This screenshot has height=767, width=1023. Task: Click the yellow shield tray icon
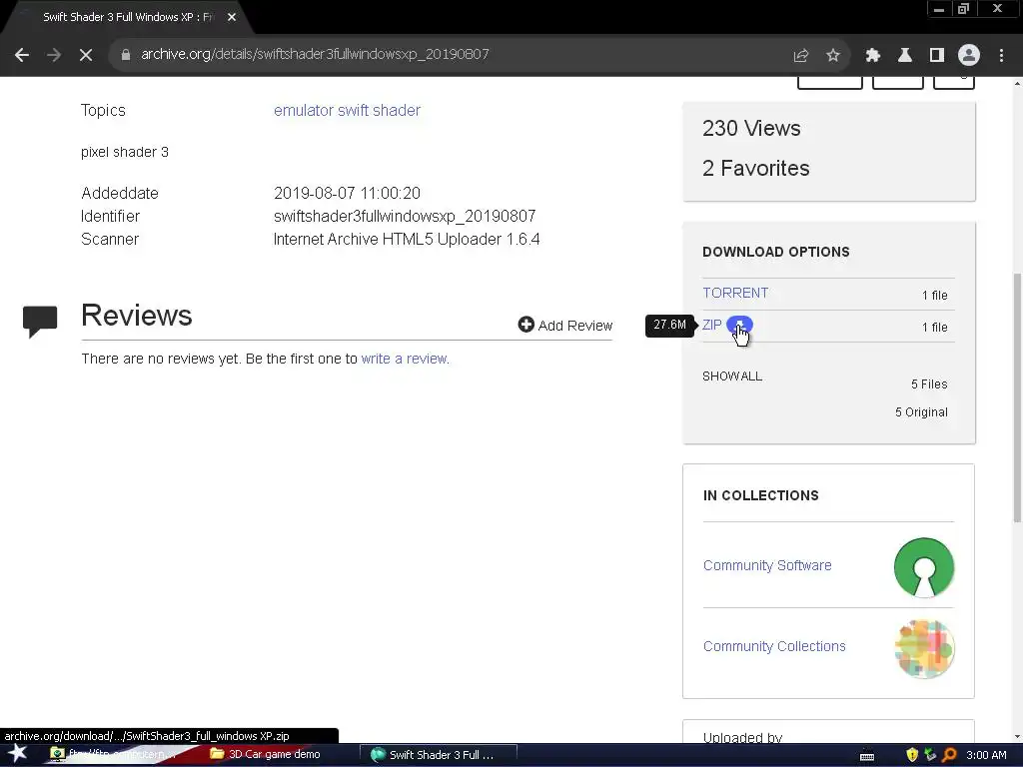coord(911,755)
